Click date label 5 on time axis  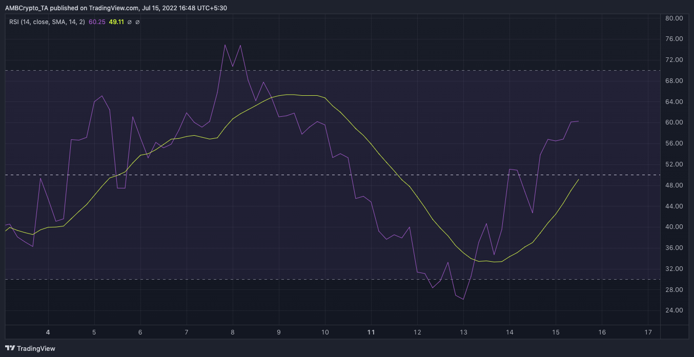[x=94, y=332]
